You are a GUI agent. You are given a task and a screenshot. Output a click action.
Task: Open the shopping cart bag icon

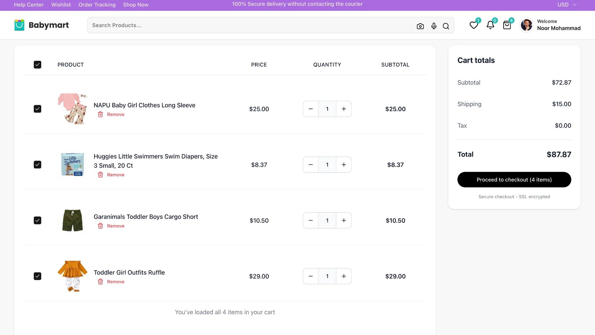click(507, 25)
